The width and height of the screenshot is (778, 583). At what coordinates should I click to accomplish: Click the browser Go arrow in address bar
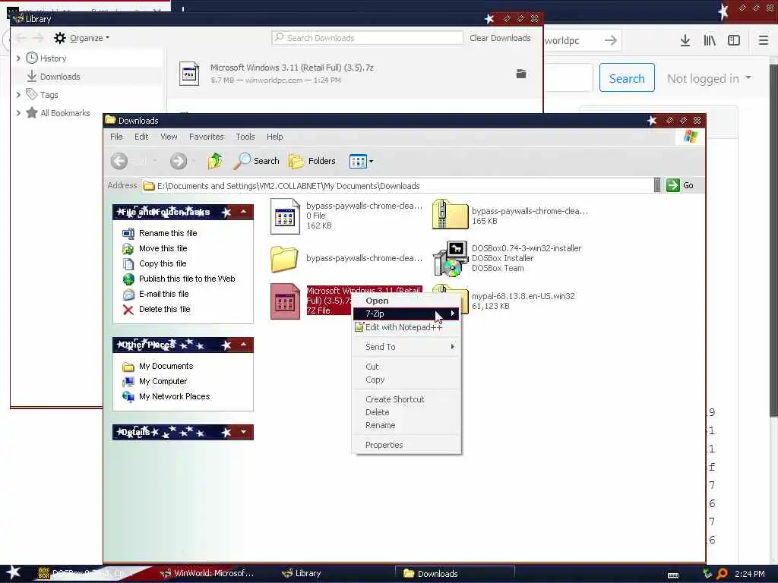coord(611,41)
